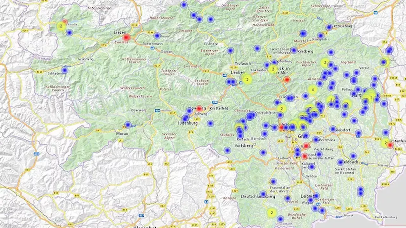Viewport: 406px width, 228px height.
Task: Open the yellow cluster 2 south of Deutschlandsberg
Action: tap(272, 213)
